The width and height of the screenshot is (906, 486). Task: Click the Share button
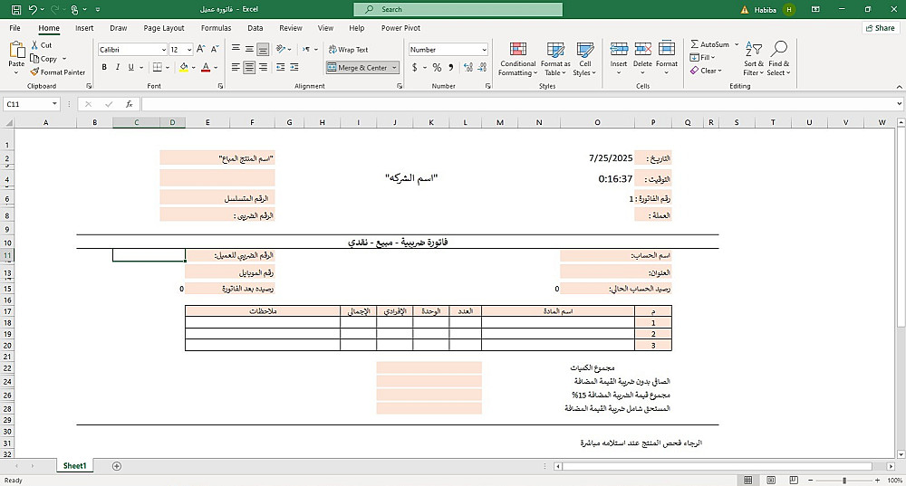(880, 28)
